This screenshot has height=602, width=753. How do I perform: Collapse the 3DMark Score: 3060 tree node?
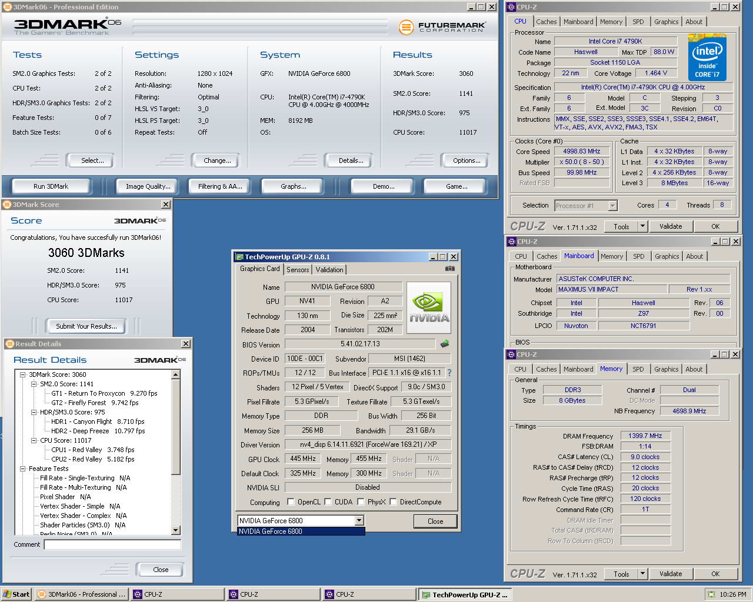click(23, 374)
